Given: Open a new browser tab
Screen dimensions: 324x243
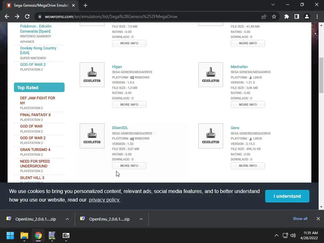Looking at the screenshot, I should click(85, 5).
